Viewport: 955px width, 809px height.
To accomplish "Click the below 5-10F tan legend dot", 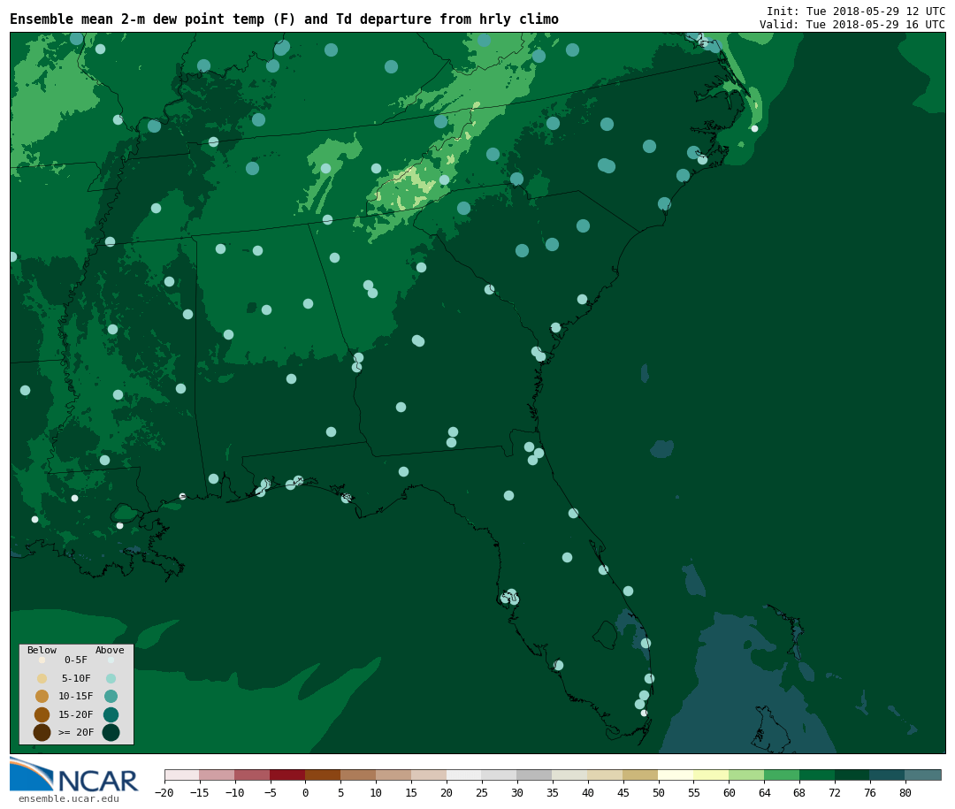I will point(42,679).
